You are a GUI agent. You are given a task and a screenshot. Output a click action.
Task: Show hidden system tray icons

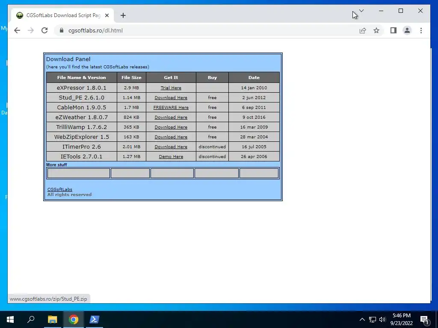click(362, 319)
